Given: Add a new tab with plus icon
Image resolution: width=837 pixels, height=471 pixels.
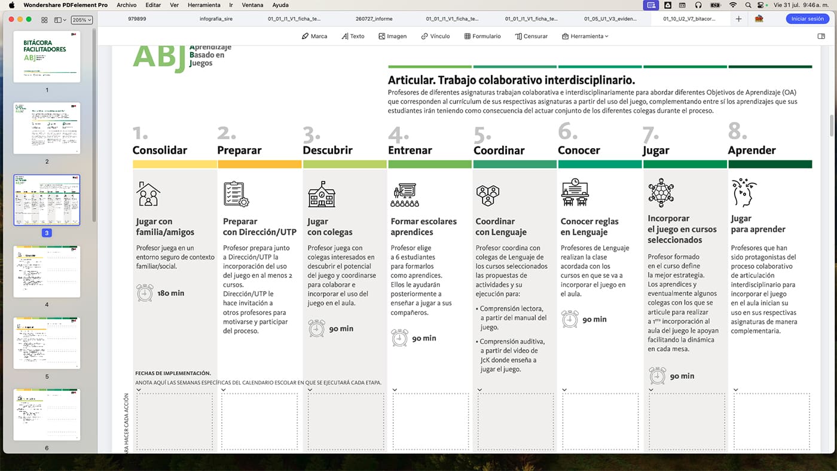Looking at the screenshot, I should [738, 19].
